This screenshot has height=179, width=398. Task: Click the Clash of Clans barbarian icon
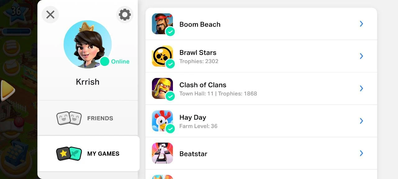[162, 88]
